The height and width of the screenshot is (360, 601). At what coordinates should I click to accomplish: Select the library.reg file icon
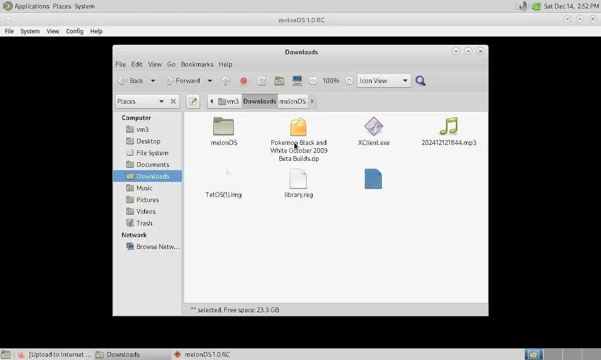(298, 179)
